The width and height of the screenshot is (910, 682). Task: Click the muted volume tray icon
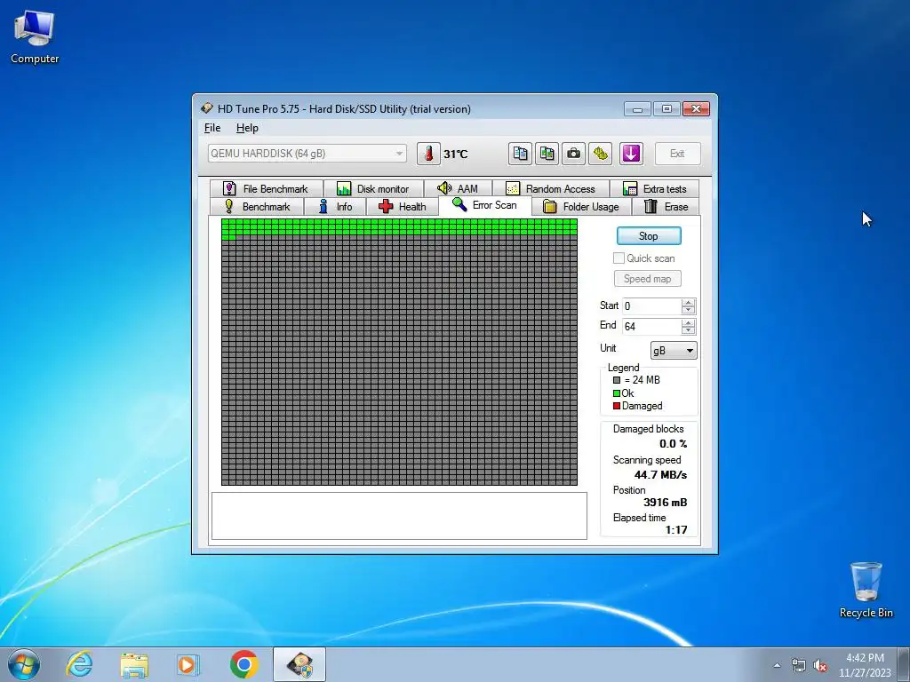tap(820, 665)
